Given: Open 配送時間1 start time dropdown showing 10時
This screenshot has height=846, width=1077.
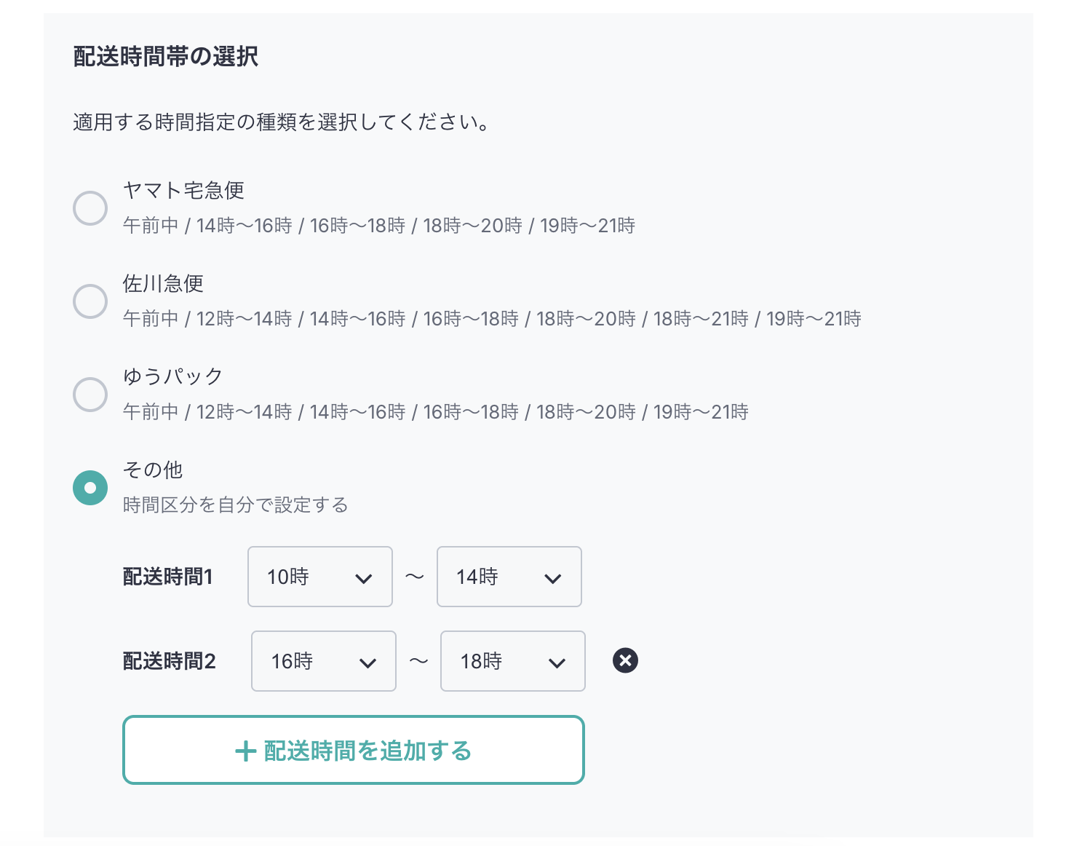Looking at the screenshot, I should [x=320, y=577].
